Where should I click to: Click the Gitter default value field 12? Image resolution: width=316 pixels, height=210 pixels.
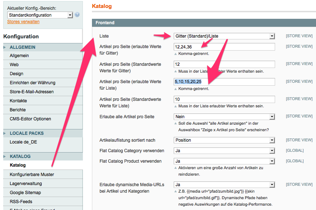click(224, 64)
